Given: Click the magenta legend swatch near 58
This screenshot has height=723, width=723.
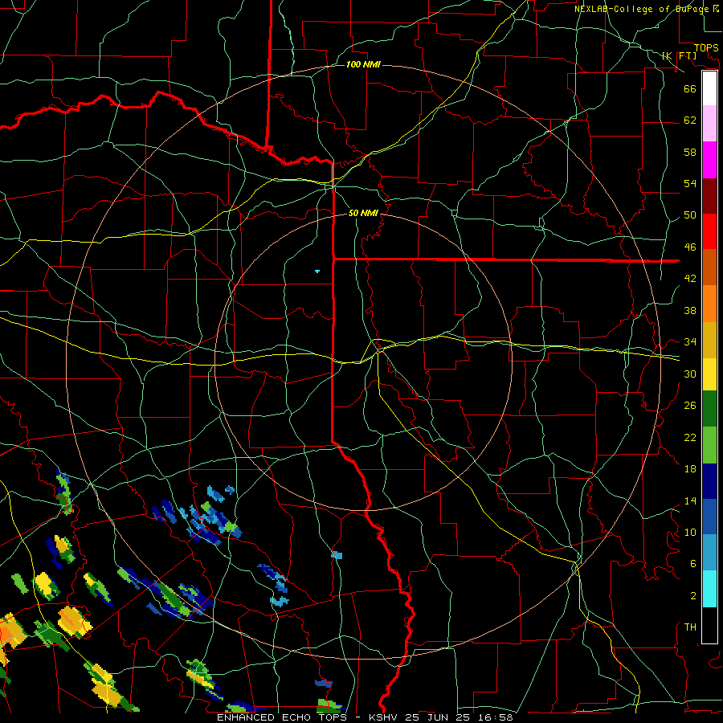Looking at the screenshot, I should pos(709,160).
